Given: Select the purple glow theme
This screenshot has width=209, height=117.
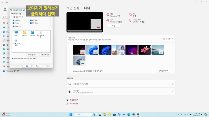Looking at the screenshot, I should (131, 50).
